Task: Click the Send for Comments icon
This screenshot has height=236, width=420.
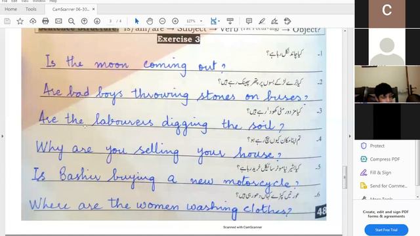Action: pos(364,186)
